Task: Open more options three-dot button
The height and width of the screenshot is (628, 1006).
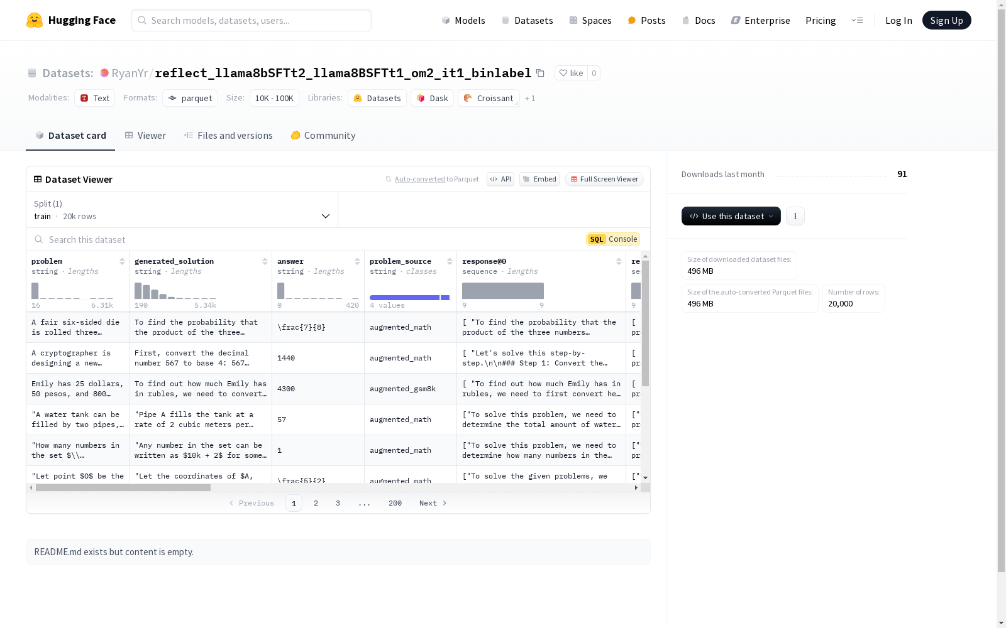Action: [795, 216]
